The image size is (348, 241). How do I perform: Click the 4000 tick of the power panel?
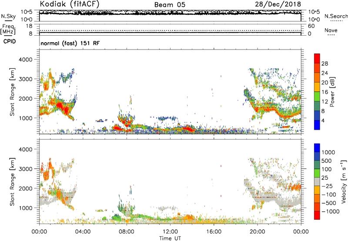26,60
